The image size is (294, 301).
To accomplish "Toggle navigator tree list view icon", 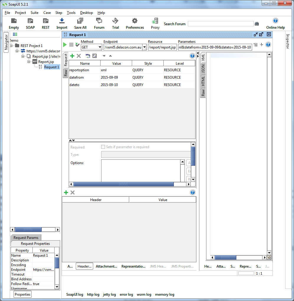I will (x=15, y=34).
